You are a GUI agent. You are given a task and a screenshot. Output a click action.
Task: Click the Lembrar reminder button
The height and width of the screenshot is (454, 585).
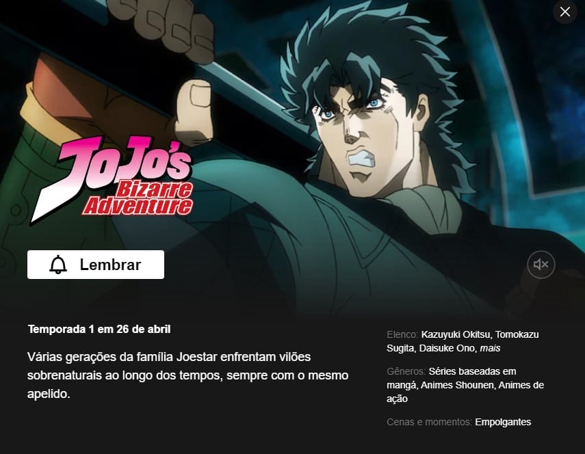96,265
